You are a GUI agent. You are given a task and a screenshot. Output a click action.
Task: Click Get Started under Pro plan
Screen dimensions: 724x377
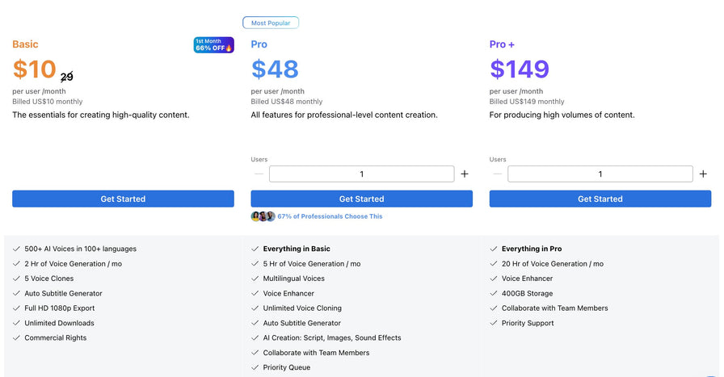click(361, 199)
